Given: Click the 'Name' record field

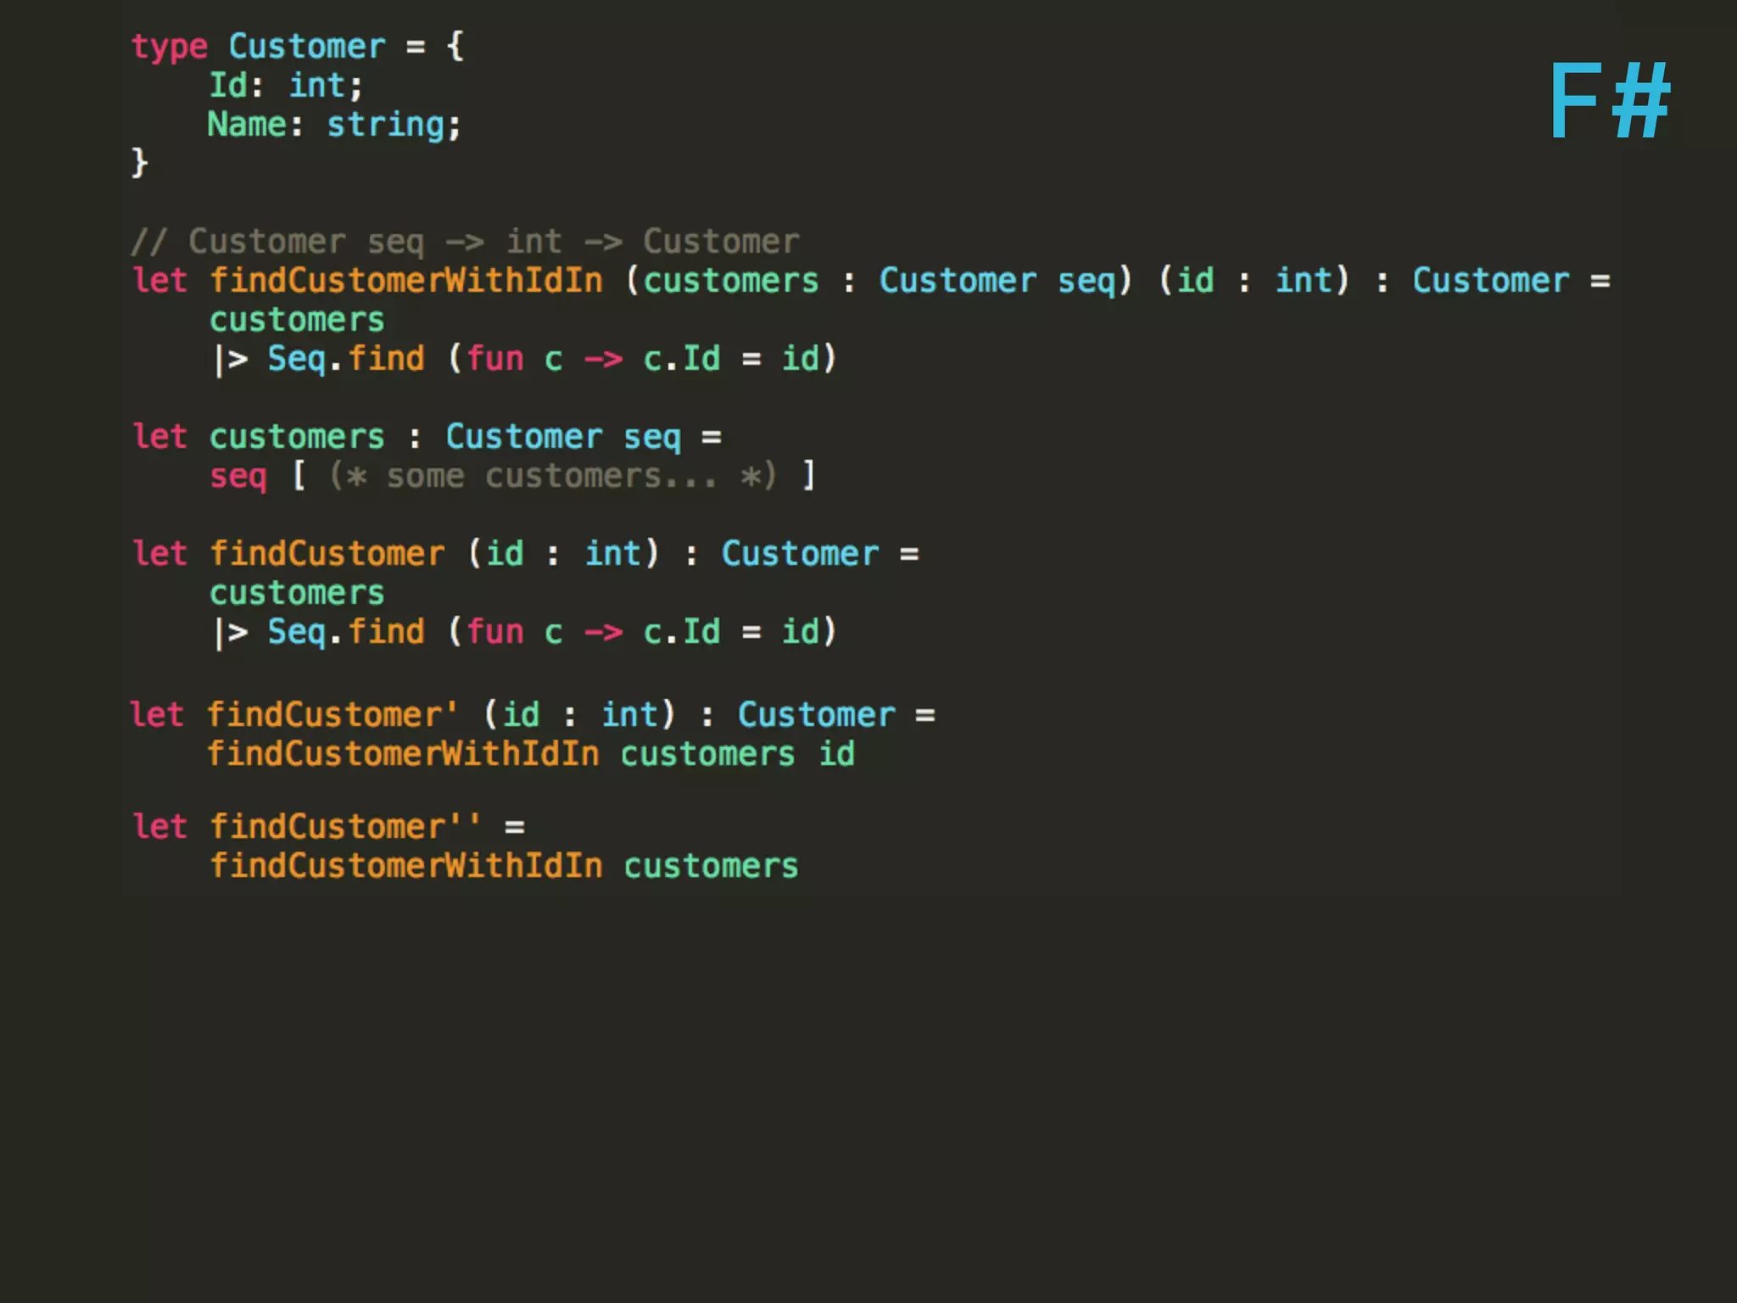Looking at the screenshot, I should 248,125.
